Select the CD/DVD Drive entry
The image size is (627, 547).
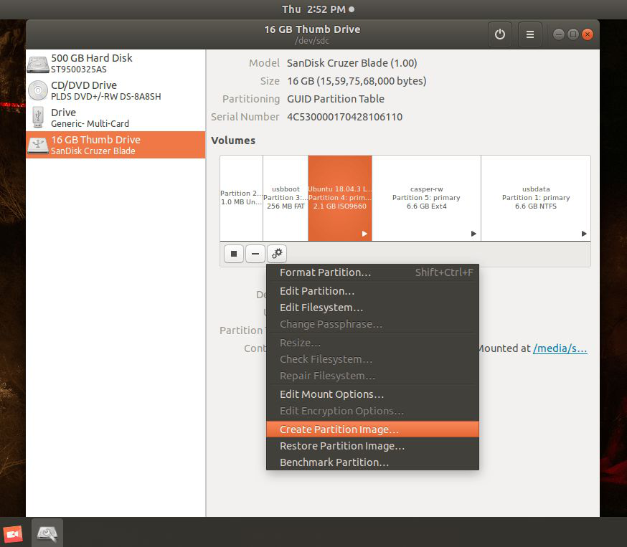click(115, 90)
